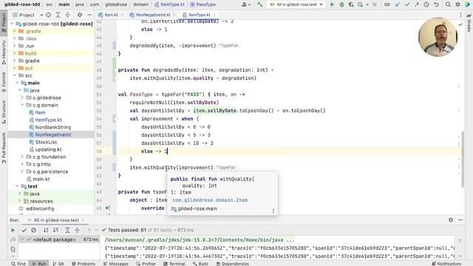Open the Profiler tool window tab

[x=146, y=264]
